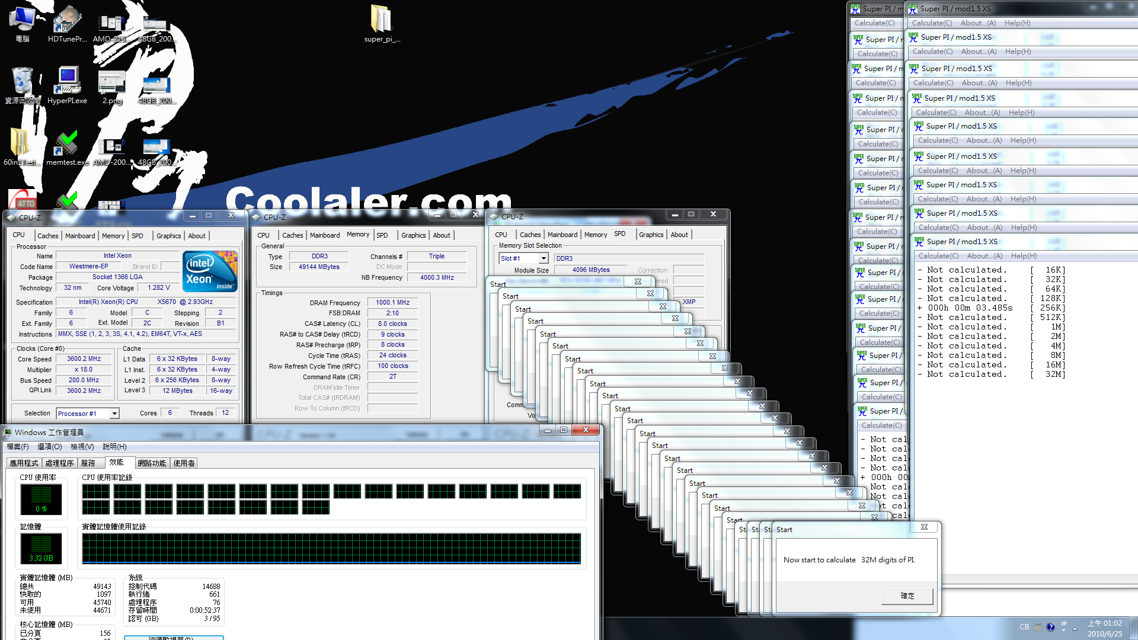Click the CPU-Z title icon of the Memory window
Viewport: 1138px width, 640px height.
257,217
